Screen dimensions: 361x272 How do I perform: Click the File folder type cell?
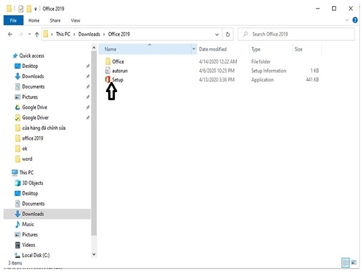coord(261,62)
